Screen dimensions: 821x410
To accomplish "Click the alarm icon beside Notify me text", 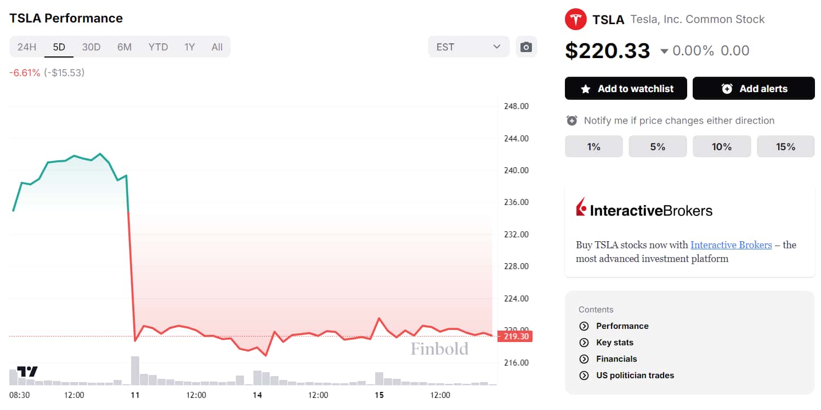I will tap(572, 121).
